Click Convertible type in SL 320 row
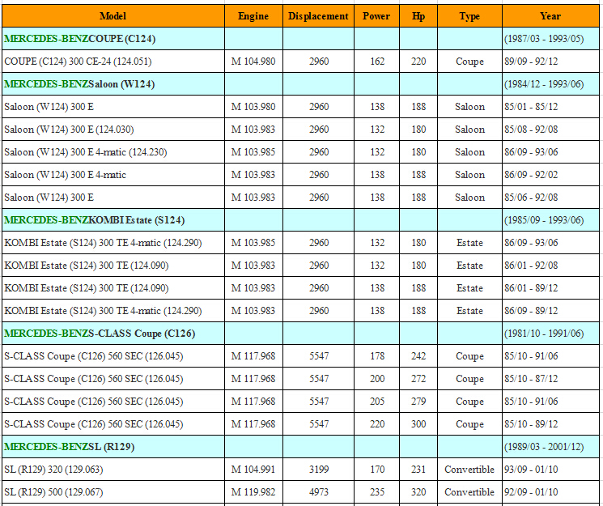Image resolution: width=603 pixels, height=506 pixels. 469,470
